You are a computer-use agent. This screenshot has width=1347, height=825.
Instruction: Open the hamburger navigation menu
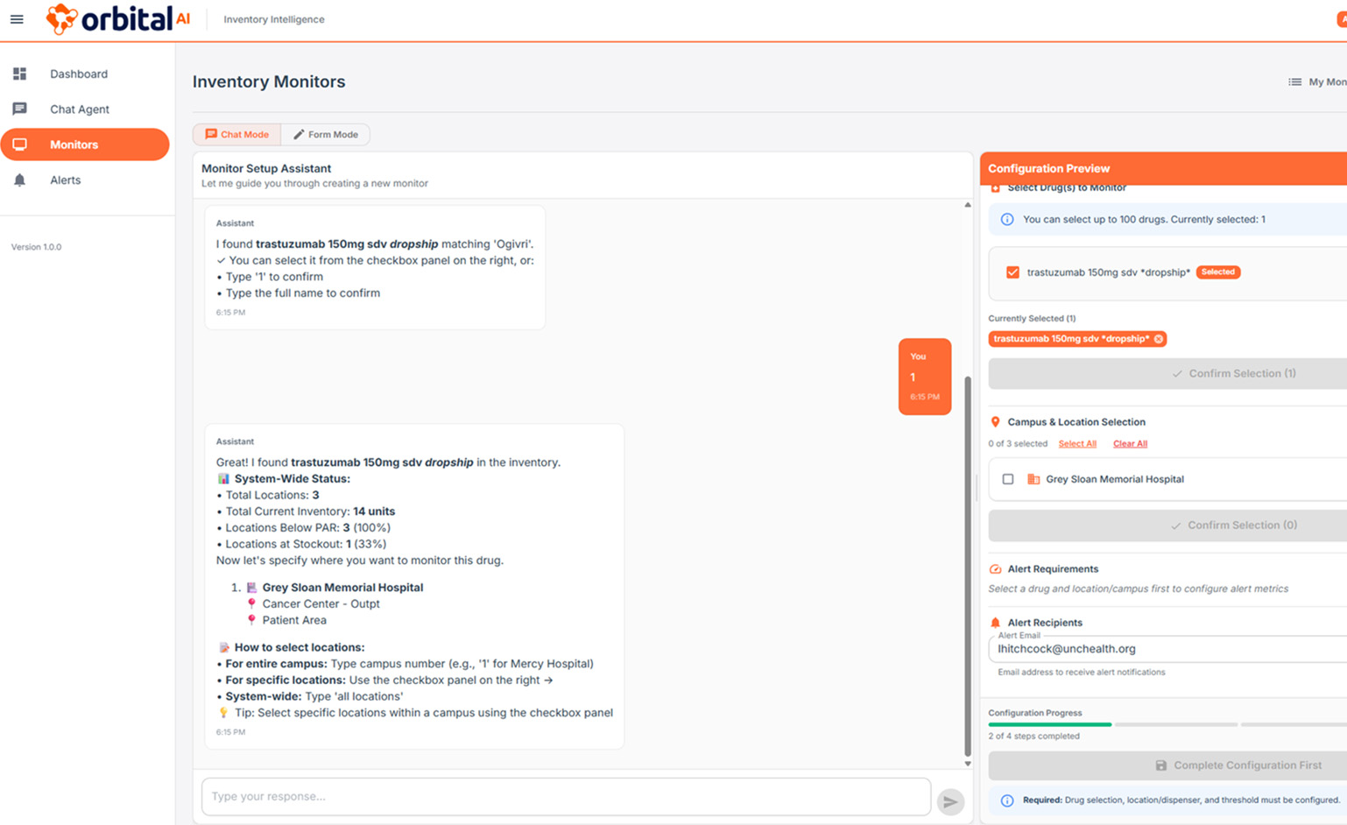pyautogui.click(x=17, y=19)
